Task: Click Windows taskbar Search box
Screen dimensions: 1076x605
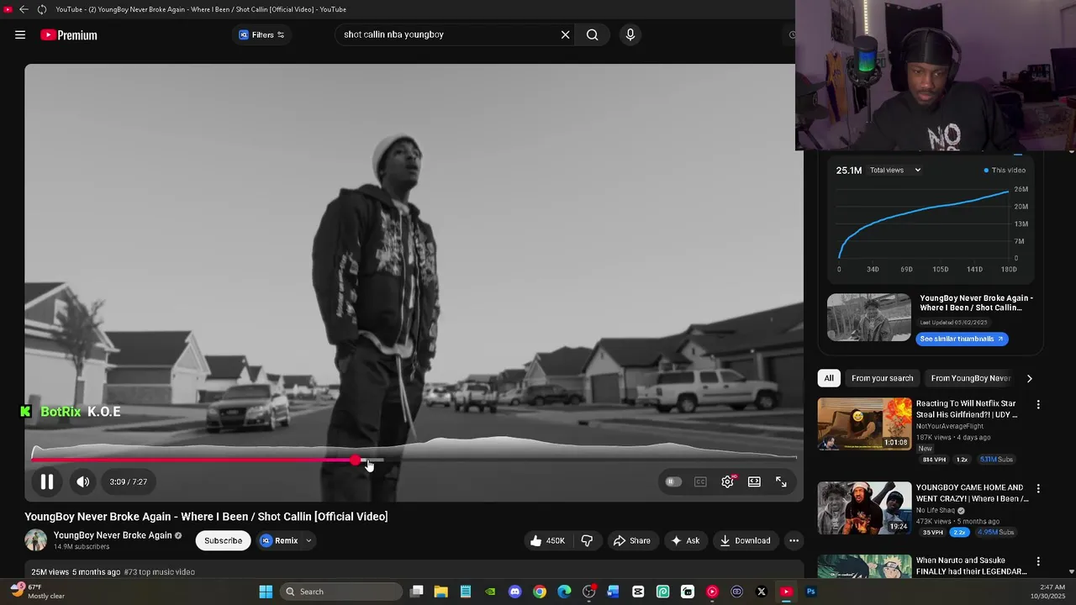Action: coord(340,592)
